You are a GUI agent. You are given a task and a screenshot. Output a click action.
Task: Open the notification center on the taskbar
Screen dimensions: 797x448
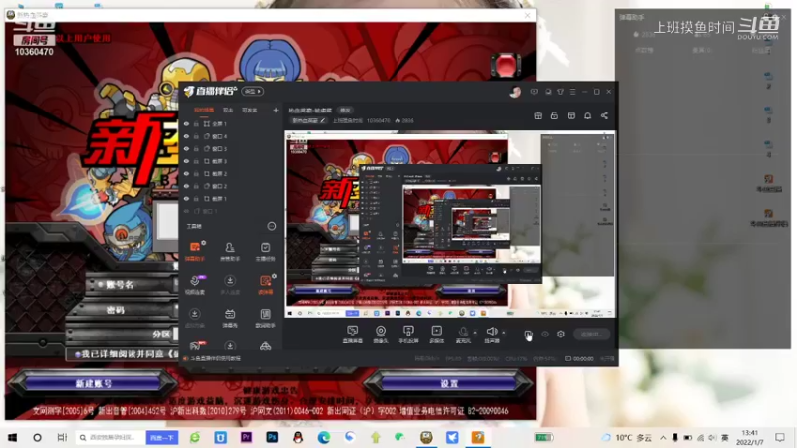(780, 437)
